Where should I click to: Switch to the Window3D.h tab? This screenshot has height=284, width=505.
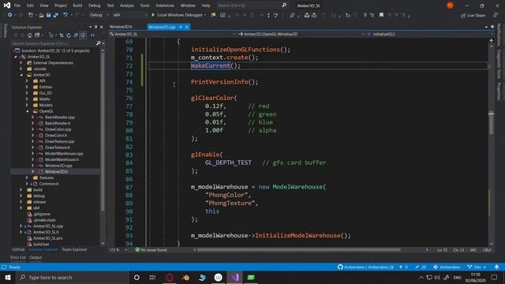(121, 27)
